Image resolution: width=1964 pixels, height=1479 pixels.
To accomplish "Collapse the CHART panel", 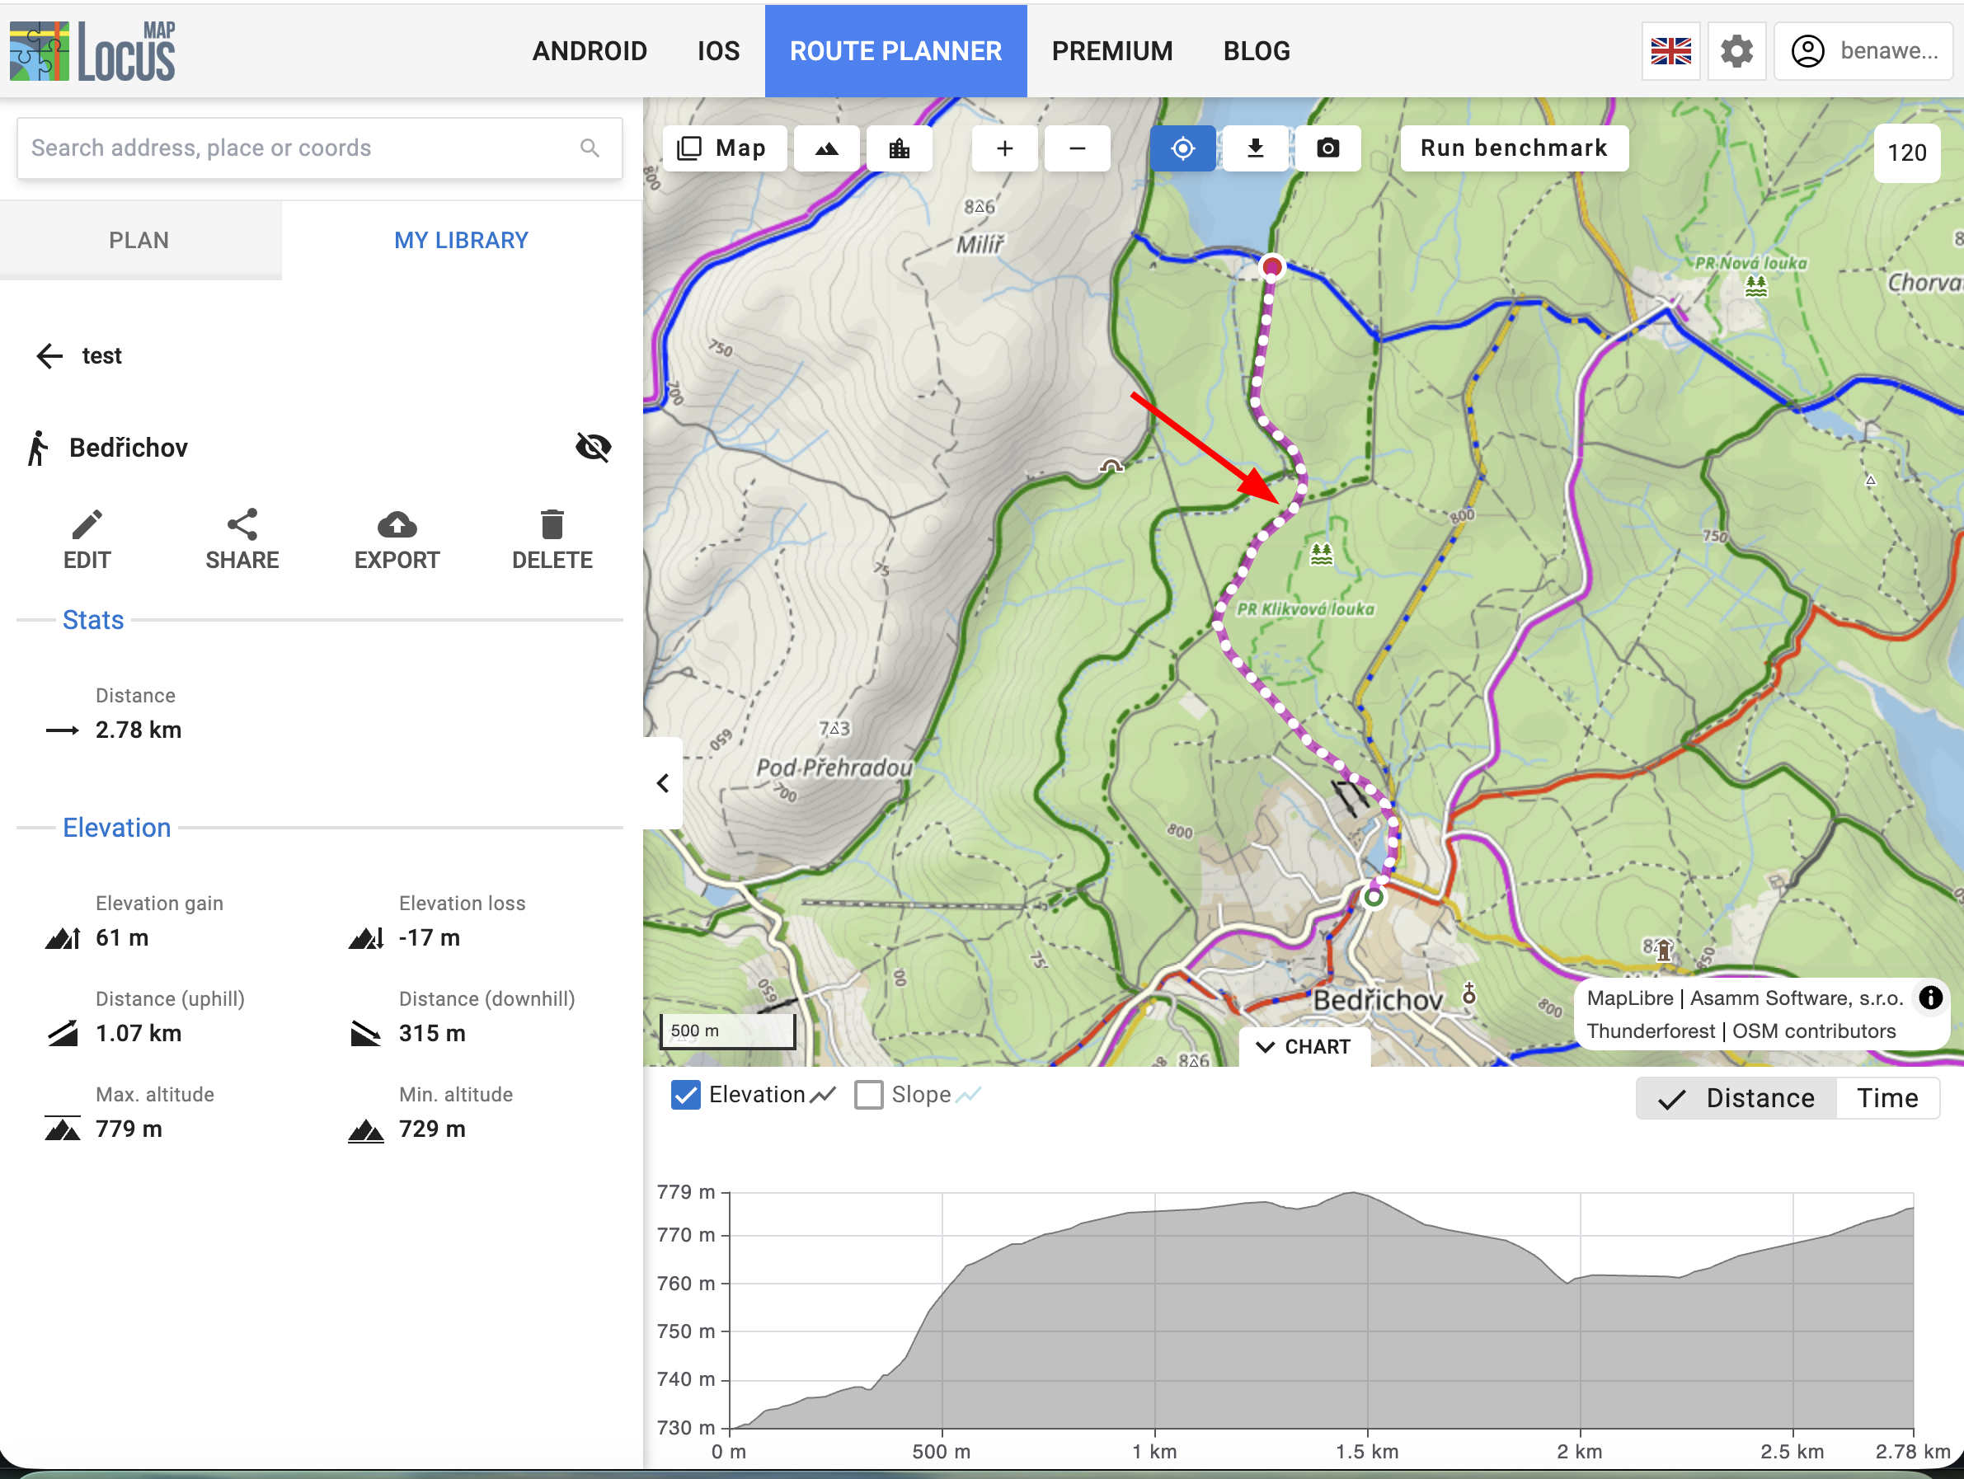I will click(x=1304, y=1047).
